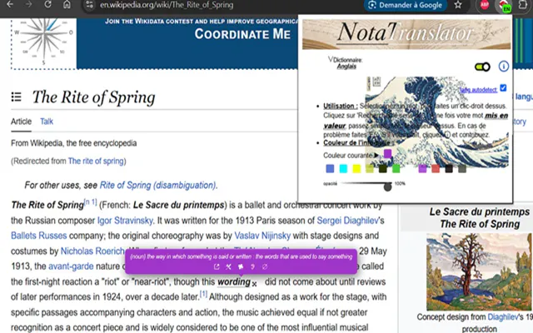Screen dimensions: 533x333
Task: Follow the Diaghilev link in image caption
Action: pos(502,317)
